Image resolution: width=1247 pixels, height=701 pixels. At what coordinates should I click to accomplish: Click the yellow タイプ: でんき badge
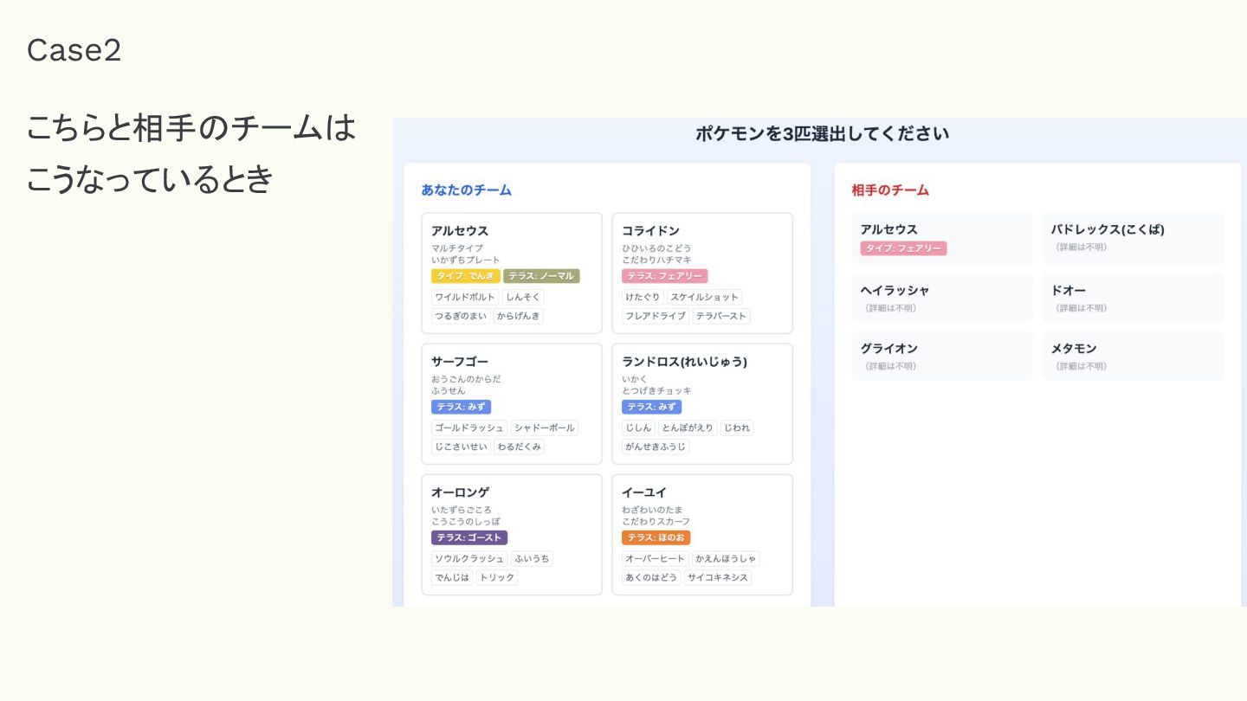coord(466,276)
